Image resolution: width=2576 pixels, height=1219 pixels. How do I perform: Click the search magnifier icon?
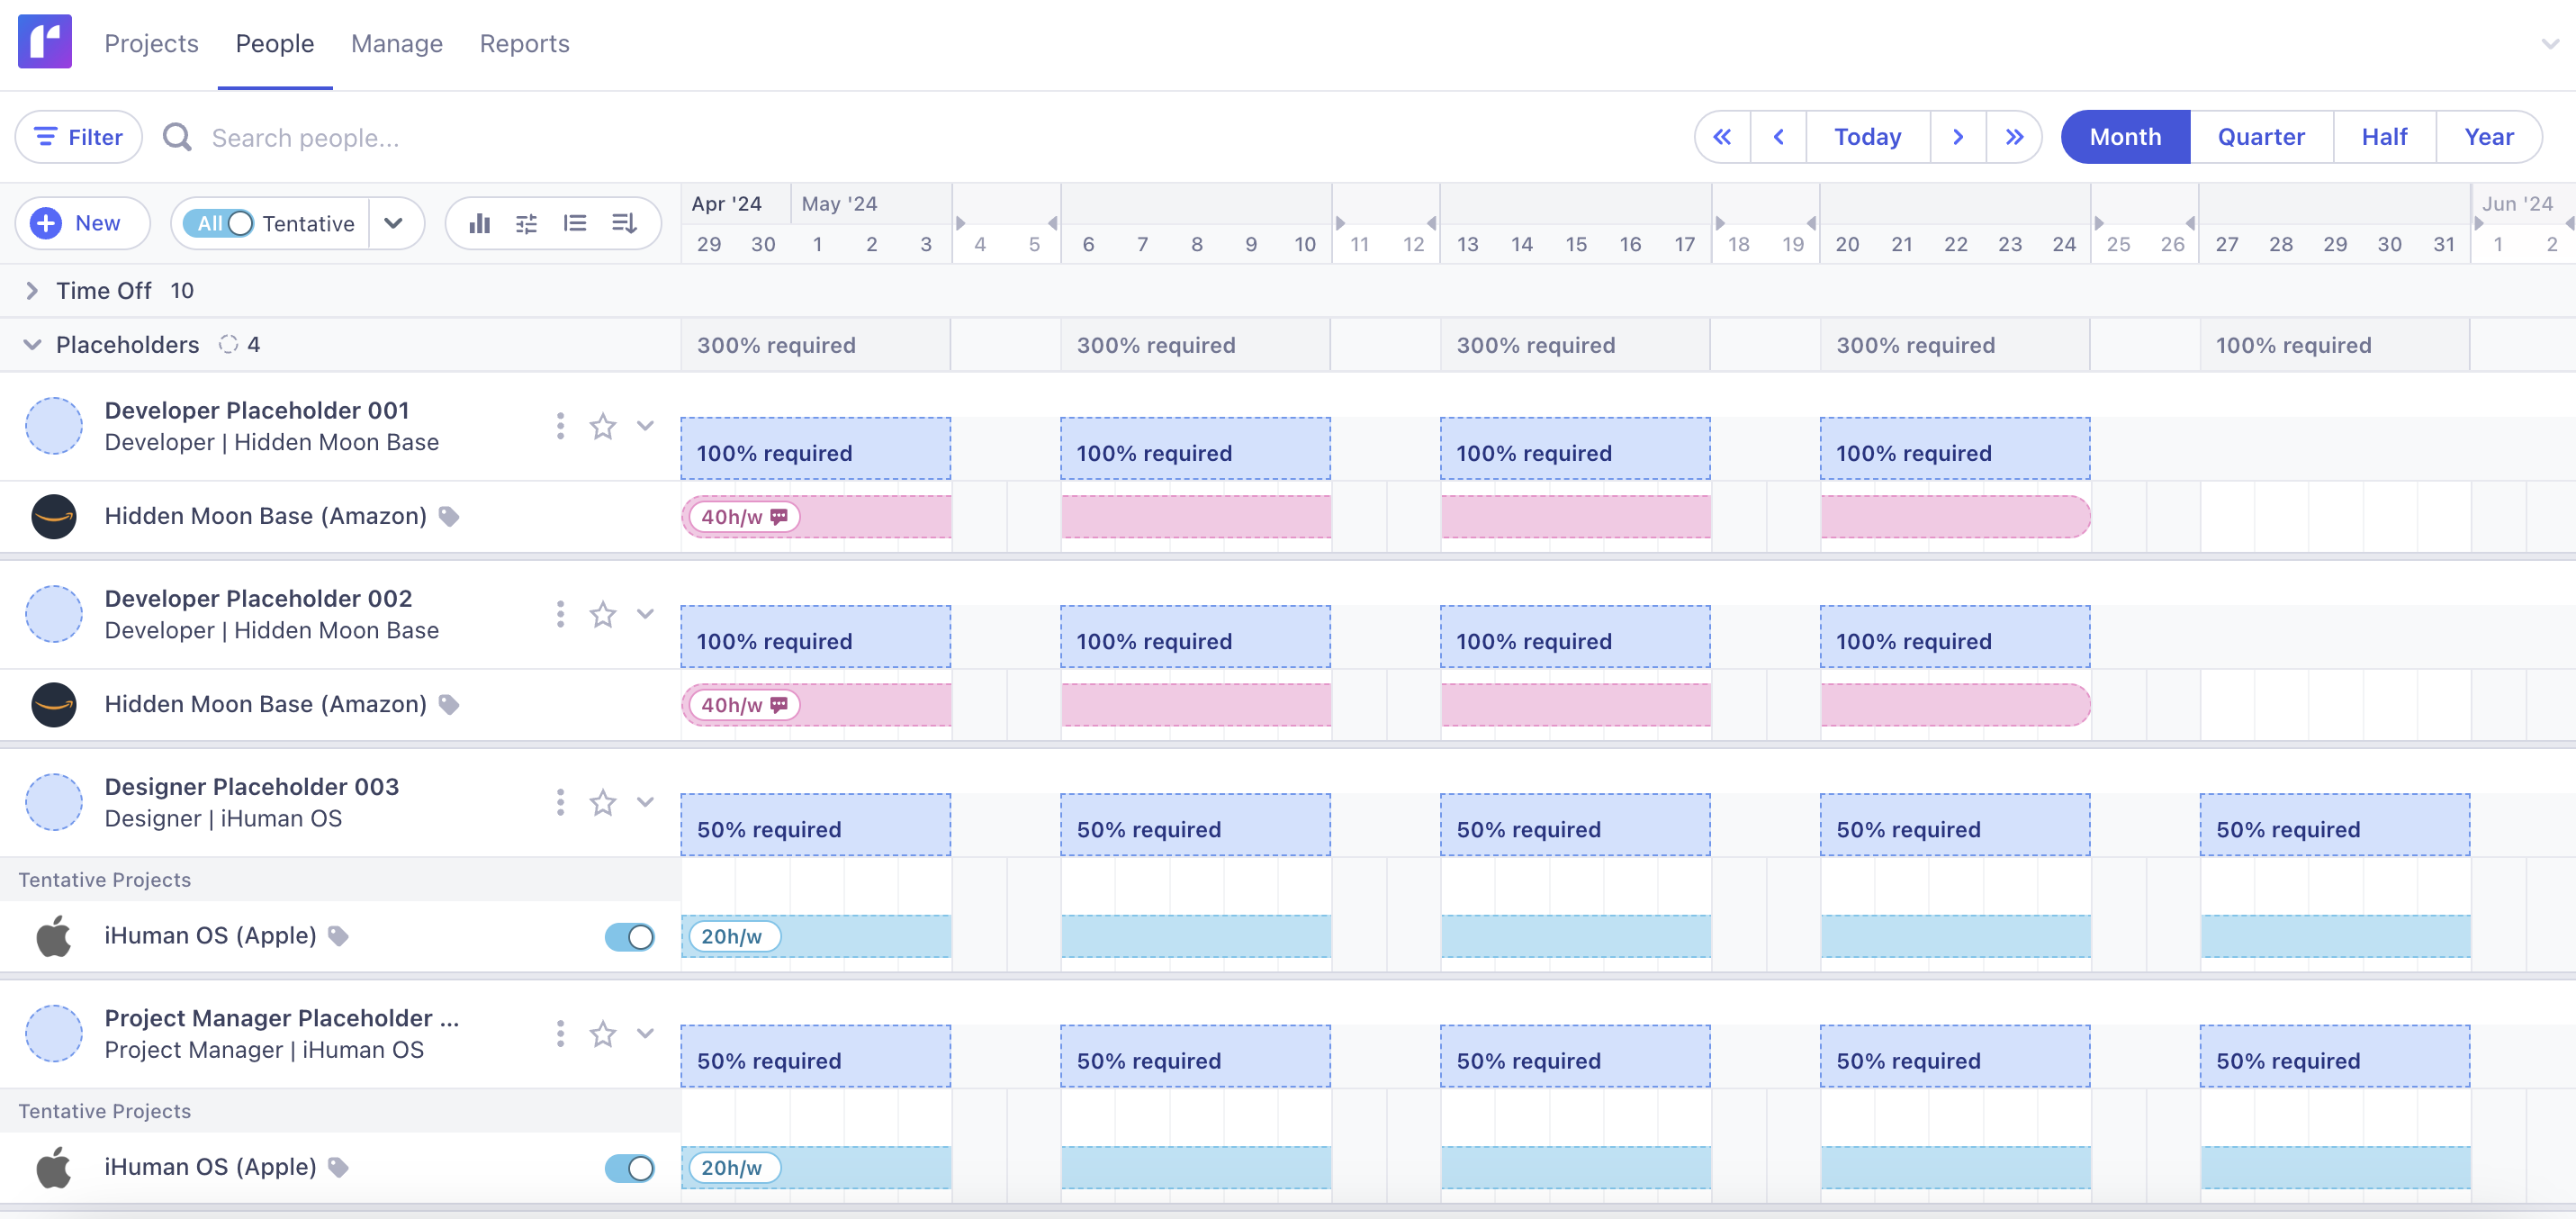point(177,136)
